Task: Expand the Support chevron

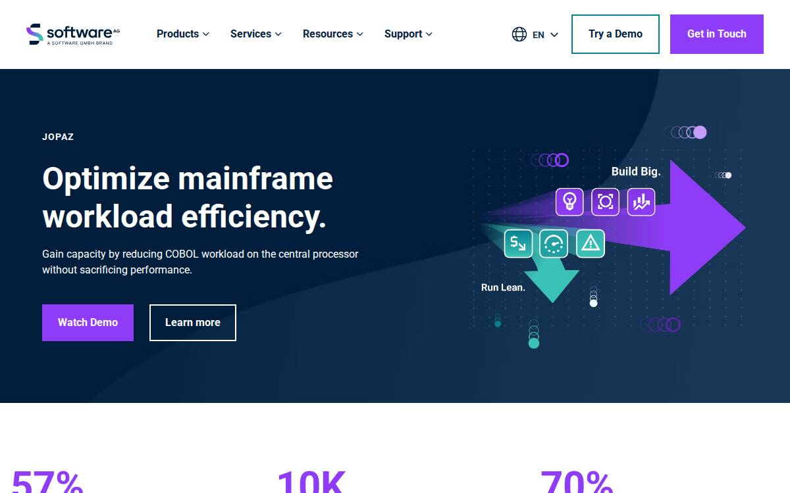Action: pos(429,34)
